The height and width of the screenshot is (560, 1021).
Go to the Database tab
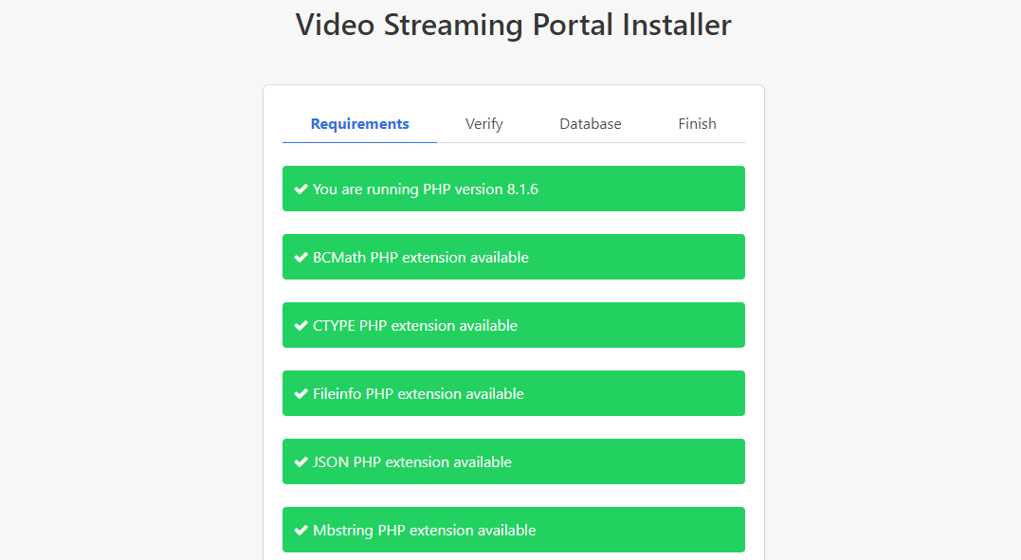click(x=591, y=124)
